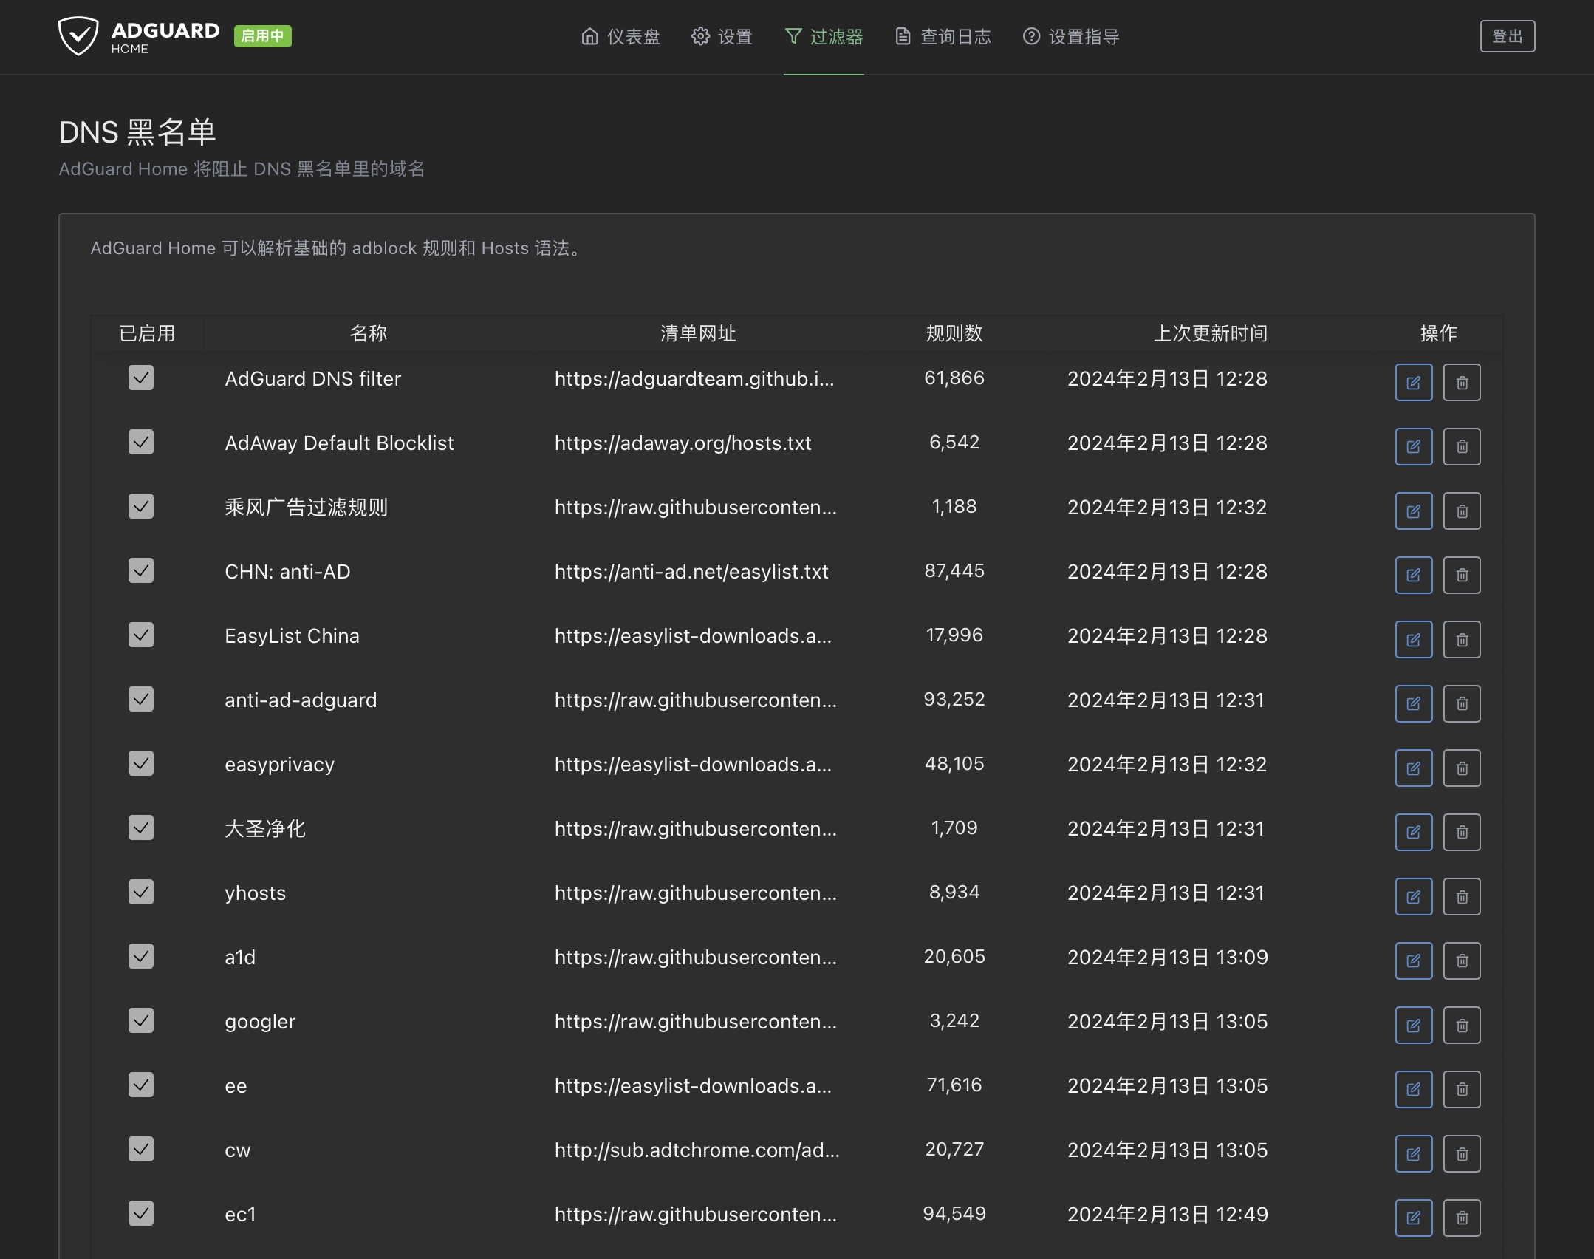Delete the 大圣净化 entry
1594x1259 pixels.
tap(1462, 832)
